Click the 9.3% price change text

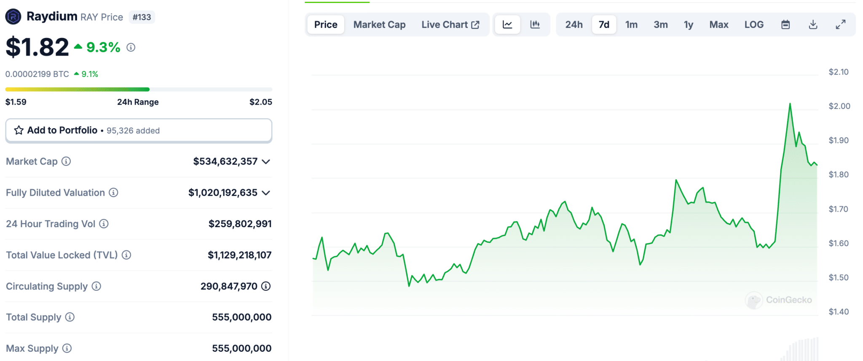tap(103, 48)
